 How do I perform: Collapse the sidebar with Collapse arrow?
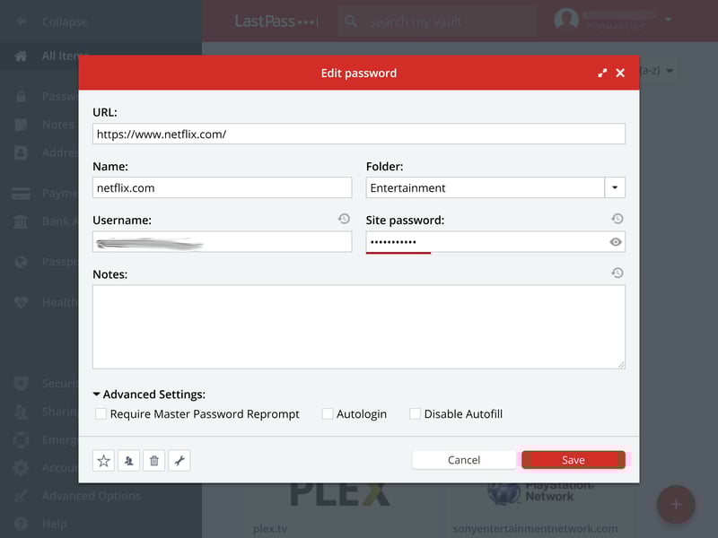pos(21,22)
